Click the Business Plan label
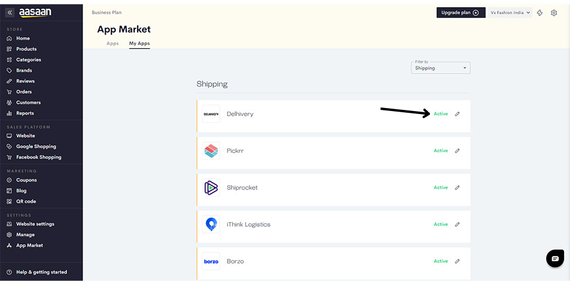 106,12
